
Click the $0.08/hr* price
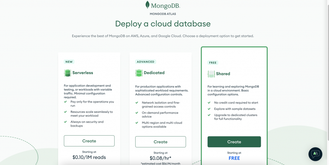pos(161,158)
